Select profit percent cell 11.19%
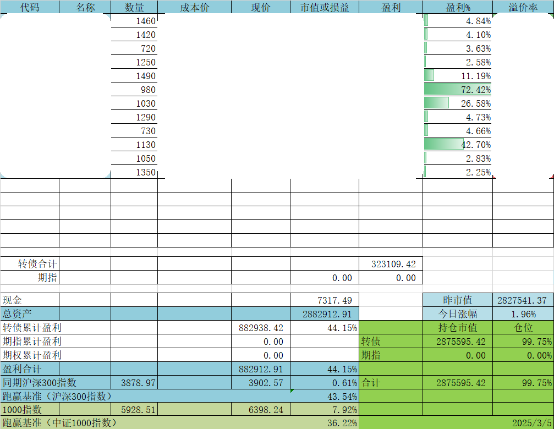 pos(458,76)
